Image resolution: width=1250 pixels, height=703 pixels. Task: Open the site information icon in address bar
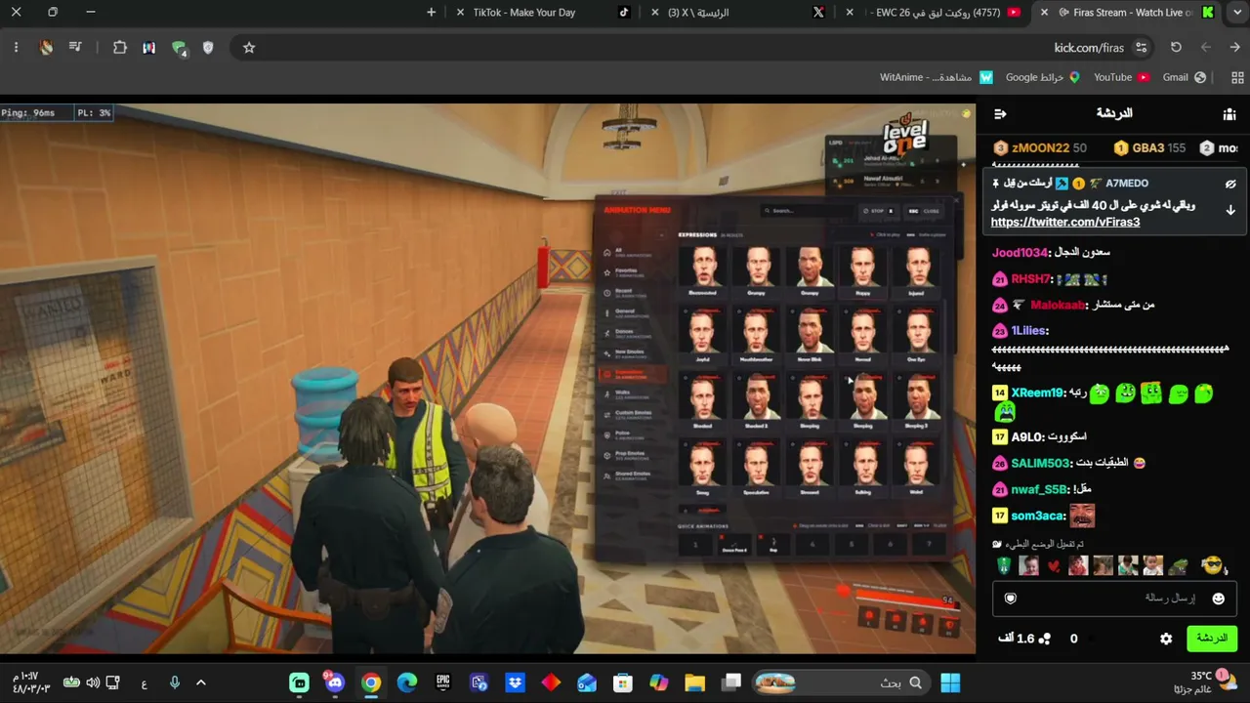pyautogui.click(x=1141, y=48)
